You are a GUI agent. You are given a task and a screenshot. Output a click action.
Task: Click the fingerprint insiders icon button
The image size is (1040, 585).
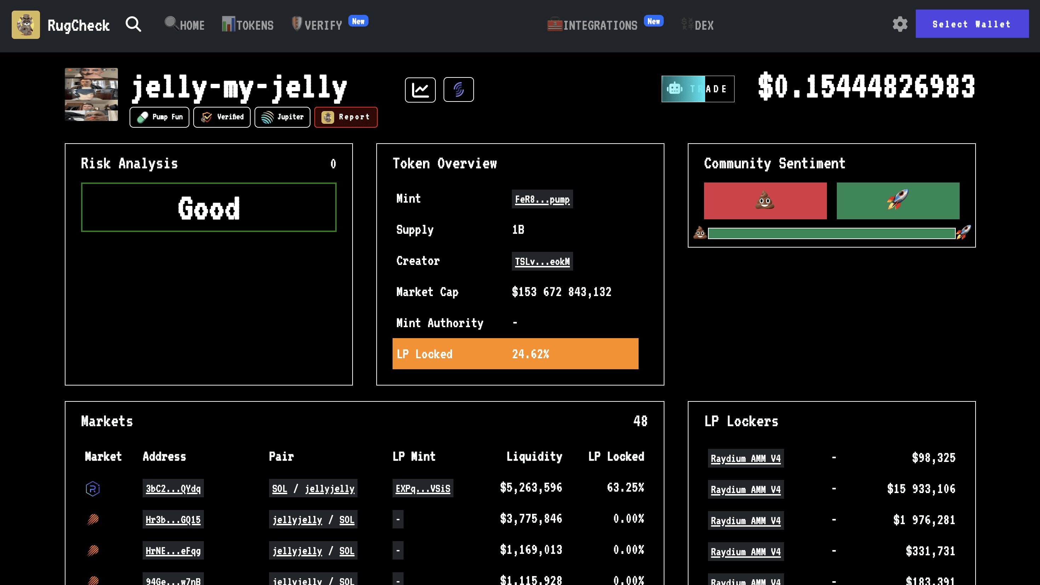(x=458, y=89)
